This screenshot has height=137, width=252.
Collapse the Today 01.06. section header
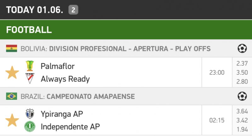pos(35,10)
